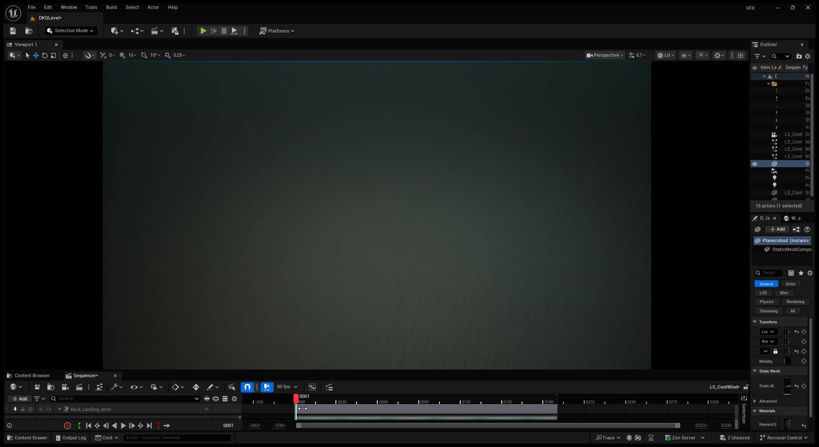Image resolution: width=819 pixels, height=447 pixels.
Task: Toggle pin on Hard_Landing_Anim track
Action: pos(15,409)
